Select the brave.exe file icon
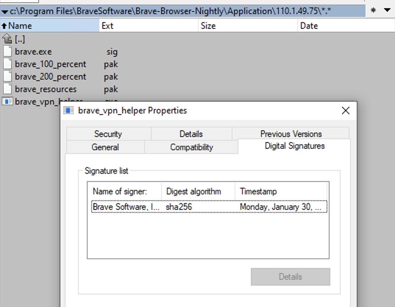Viewport: 395px width, 307px height. 7,52
